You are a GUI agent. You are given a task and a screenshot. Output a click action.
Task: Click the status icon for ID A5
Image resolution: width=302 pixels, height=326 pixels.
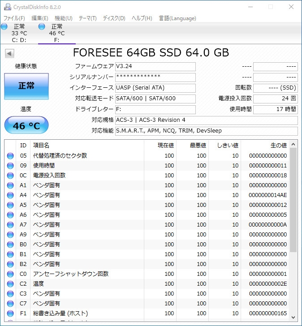(x=10, y=205)
